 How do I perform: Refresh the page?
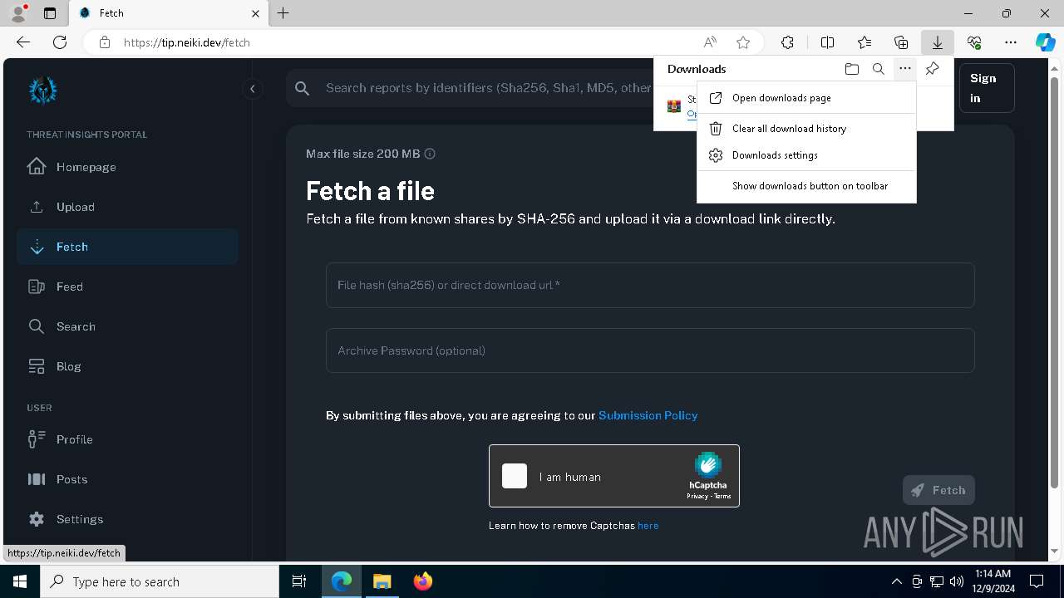pos(60,42)
